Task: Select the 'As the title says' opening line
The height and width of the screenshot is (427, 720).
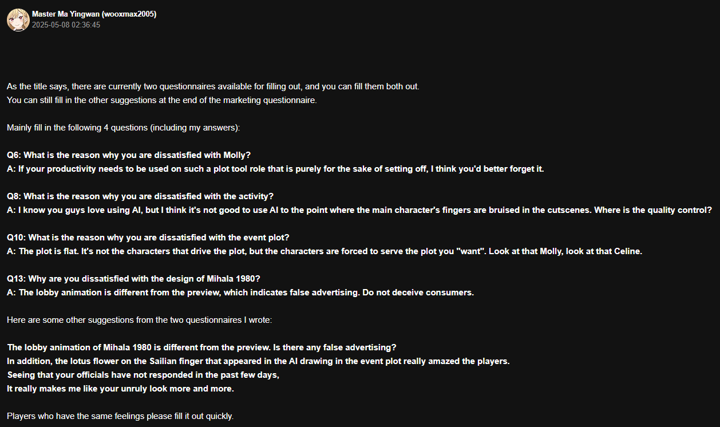Action: tap(213, 86)
